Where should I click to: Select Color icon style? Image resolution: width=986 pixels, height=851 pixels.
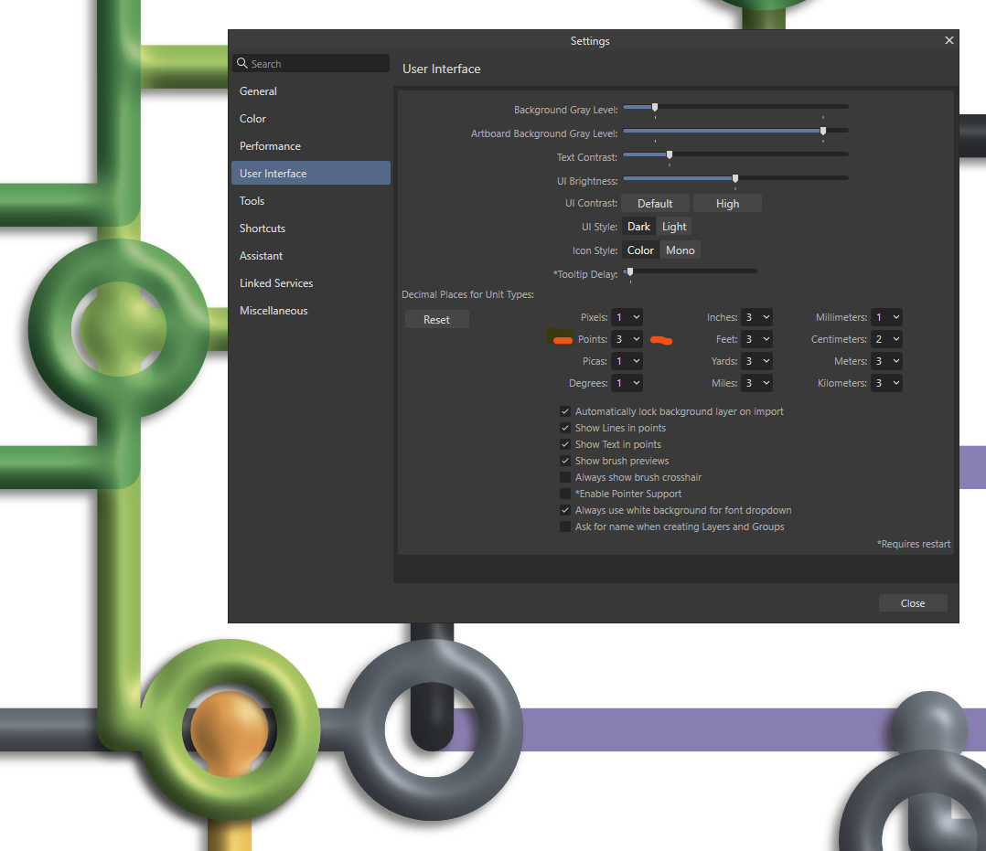[x=641, y=250]
